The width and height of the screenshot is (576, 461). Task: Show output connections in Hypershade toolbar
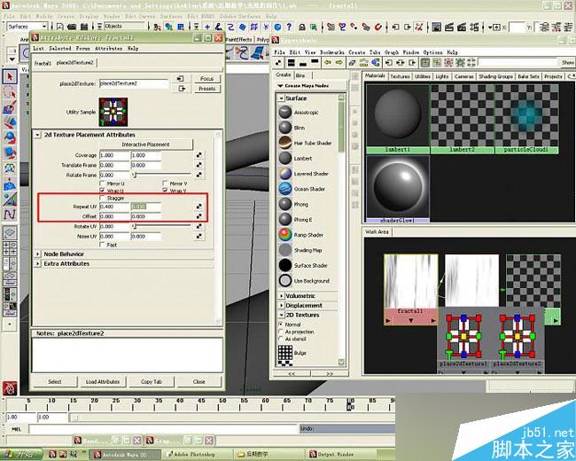(413, 62)
